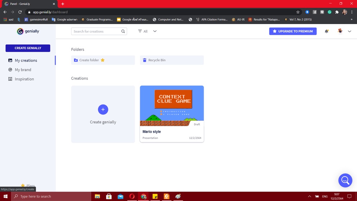Open the Inspiration section
This screenshot has width=357, height=201.
[x=24, y=79]
